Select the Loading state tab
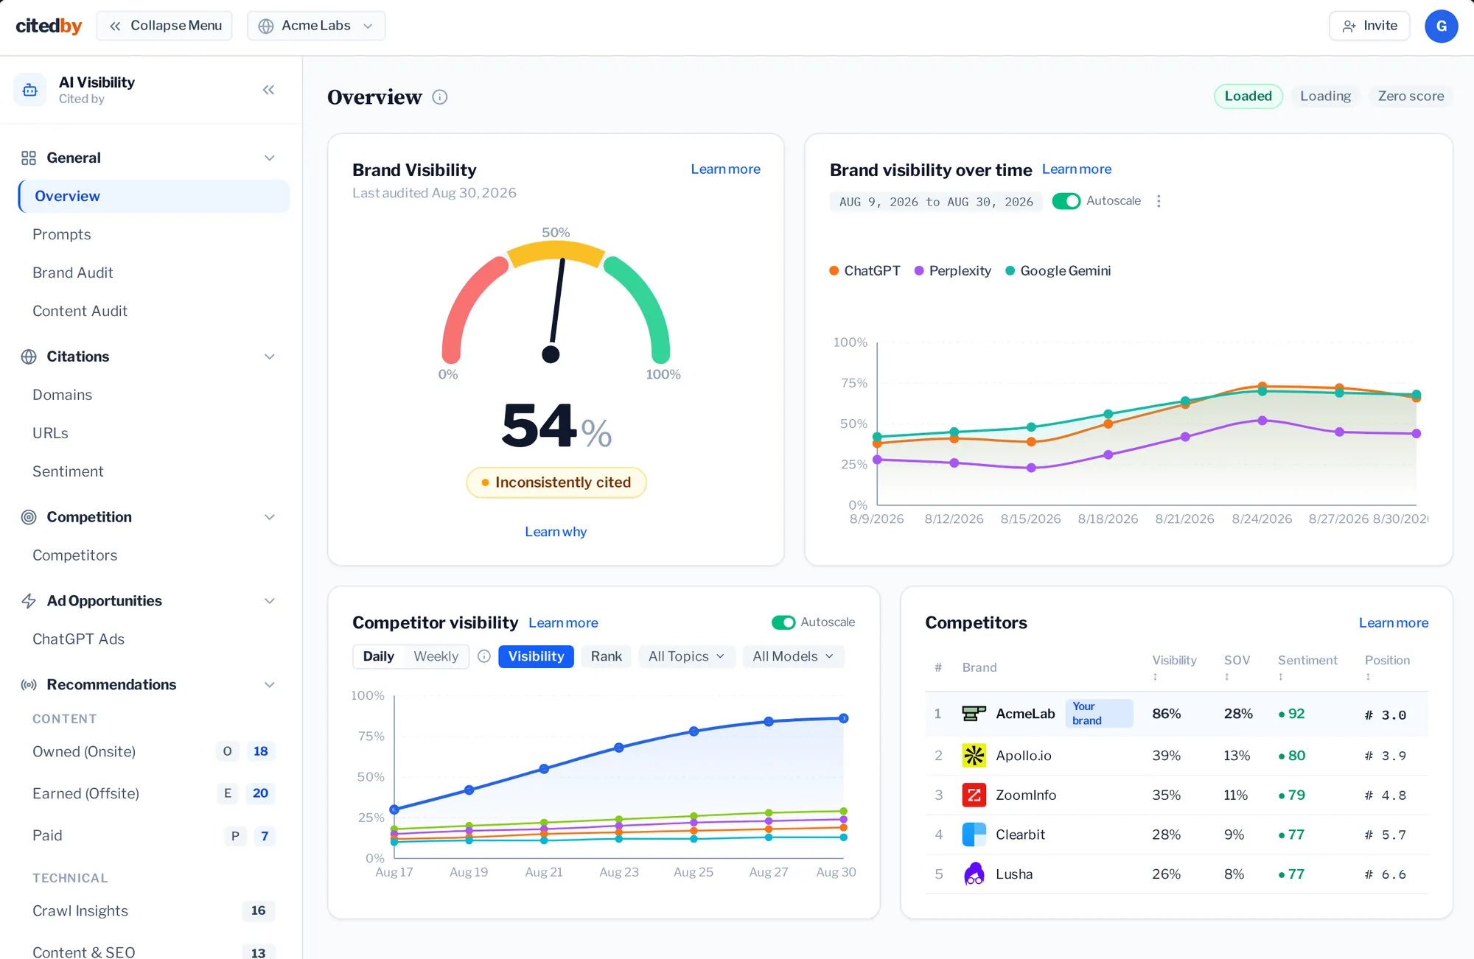 click(1325, 96)
